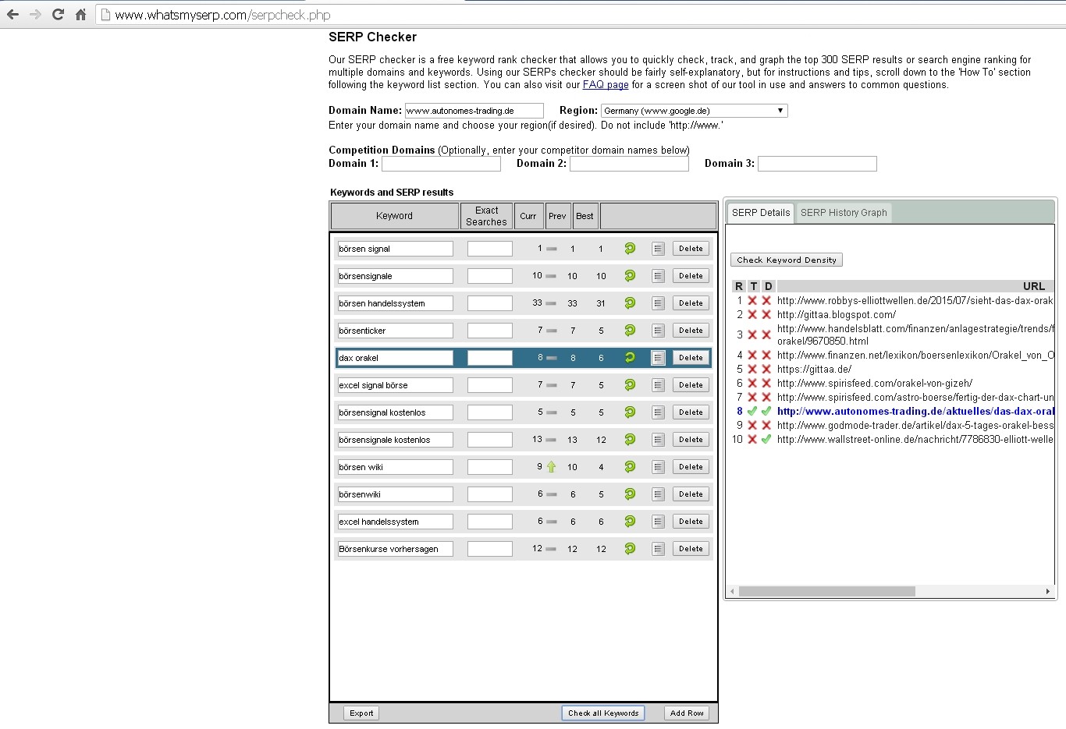Select the gittaa.blogspot.com result URL
The height and width of the screenshot is (729, 1066).
click(837, 315)
